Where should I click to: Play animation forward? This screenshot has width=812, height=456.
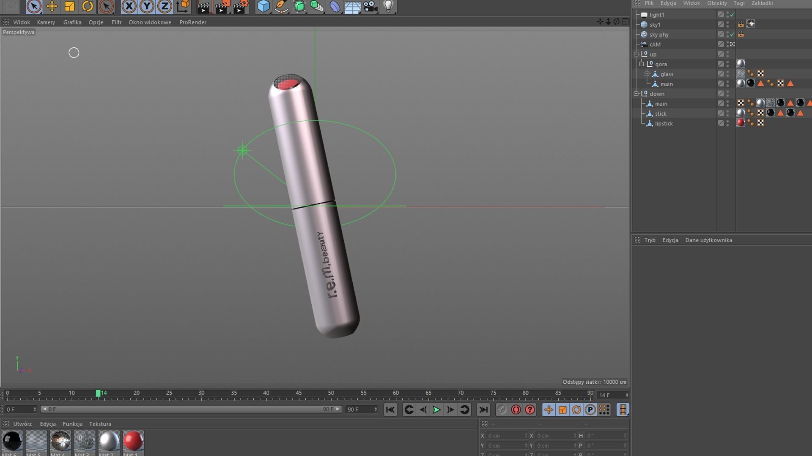(x=436, y=410)
